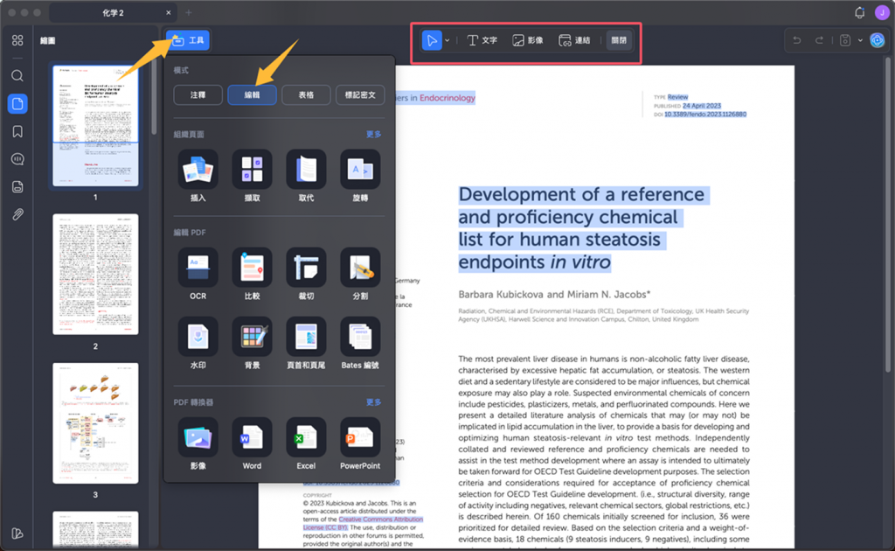Select the 表格 mode button
The width and height of the screenshot is (895, 551).
(306, 94)
